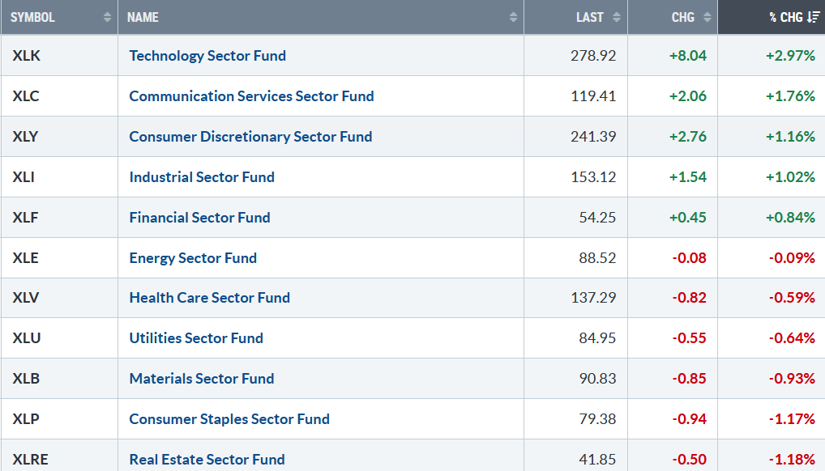The height and width of the screenshot is (471, 825).
Task: Click the sort arrows icon in NAME header
Action: 513,17
